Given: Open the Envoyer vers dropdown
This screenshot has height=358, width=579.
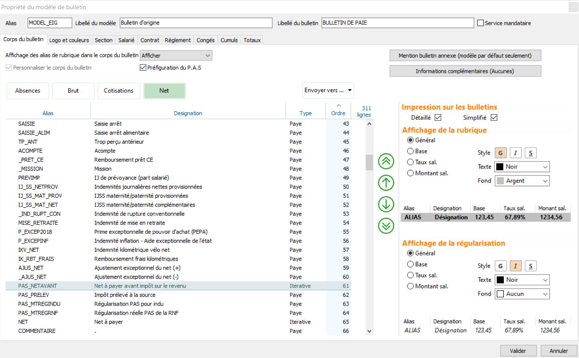Looking at the screenshot, I should tap(328, 91).
